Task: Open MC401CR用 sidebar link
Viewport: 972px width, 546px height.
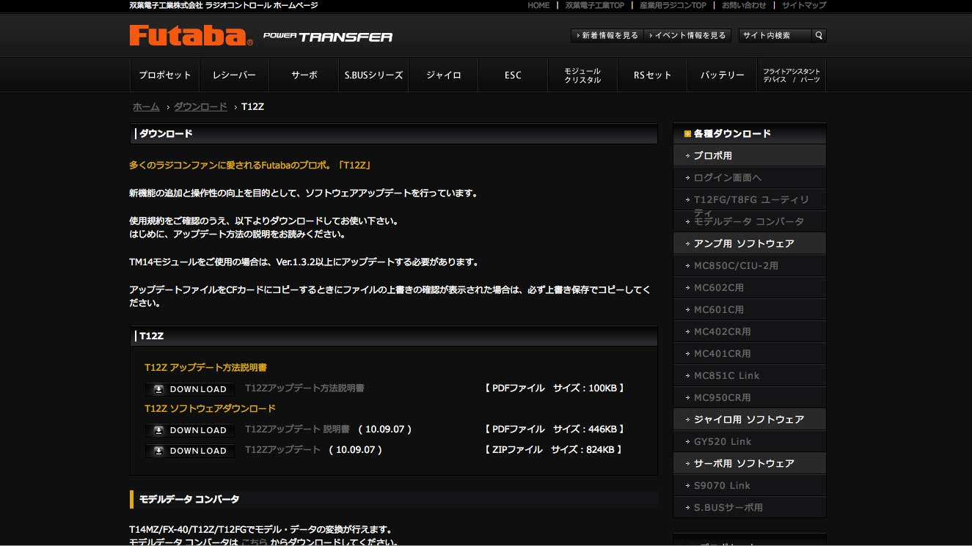Action: point(749,353)
